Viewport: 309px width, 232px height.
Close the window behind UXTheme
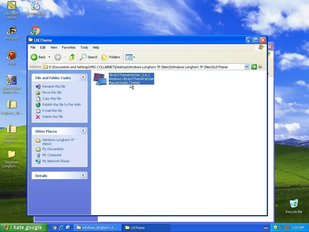pyautogui.click(x=270, y=47)
